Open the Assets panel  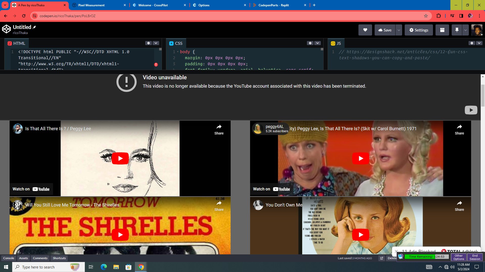(x=23, y=258)
